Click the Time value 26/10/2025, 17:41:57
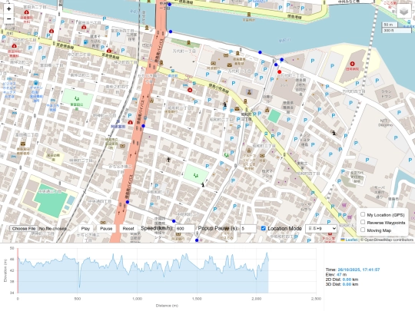Image resolution: width=415 pixels, height=311 pixels. pos(359,270)
